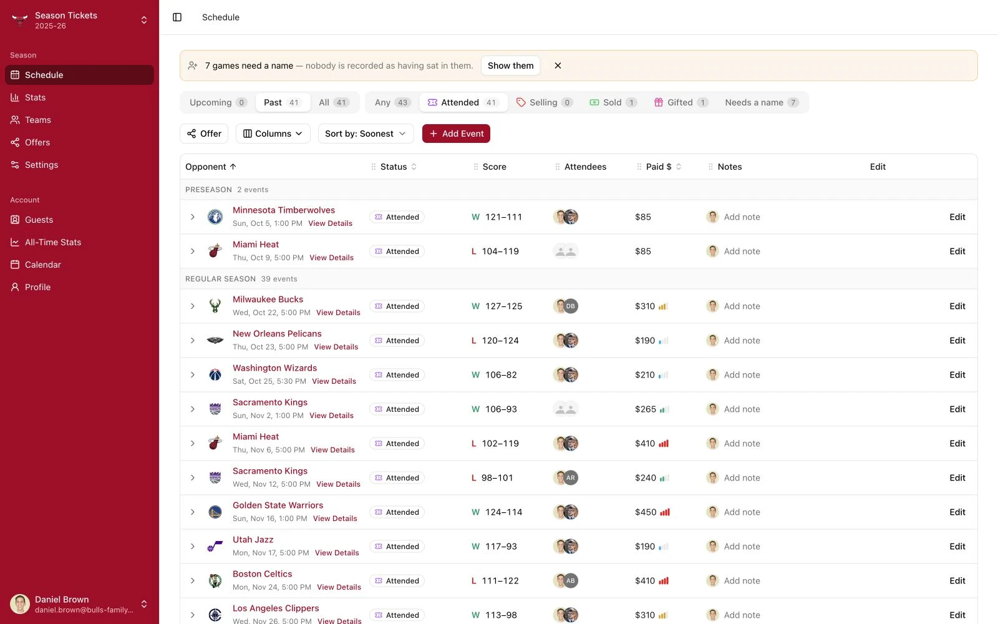The width and height of the screenshot is (998, 624).
Task: Open Settings in the sidebar
Action: (x=79, y=165)
